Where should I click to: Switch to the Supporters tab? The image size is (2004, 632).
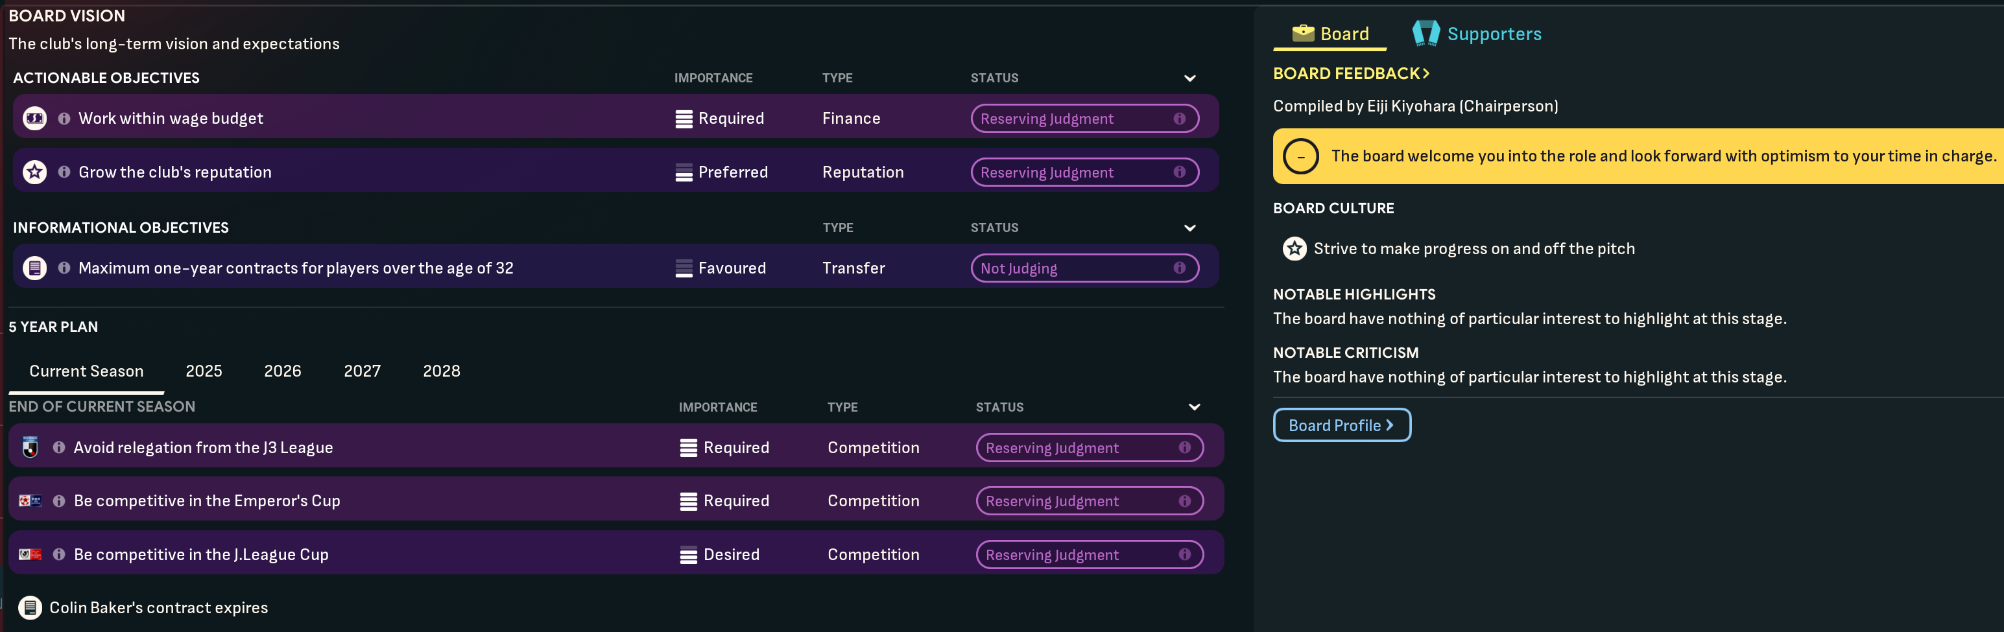point(1477,34)
